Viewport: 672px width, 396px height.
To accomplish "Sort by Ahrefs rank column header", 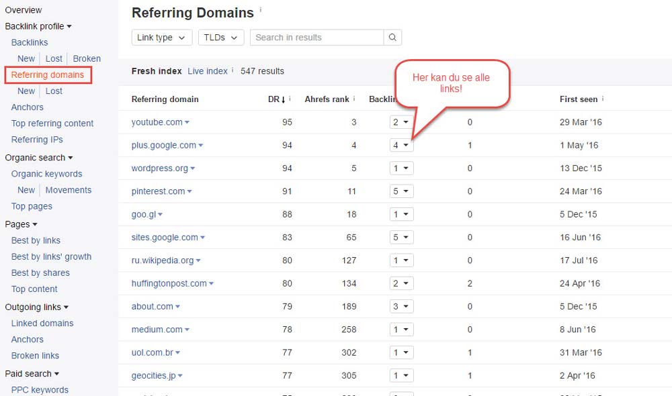I will [x=327, y=99].
